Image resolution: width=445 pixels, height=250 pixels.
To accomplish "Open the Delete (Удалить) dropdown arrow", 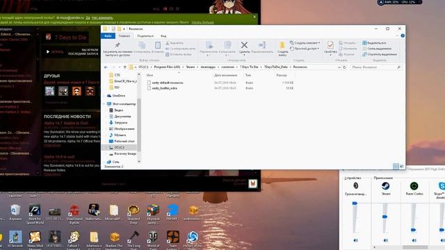I will click(x=244, y=55).
